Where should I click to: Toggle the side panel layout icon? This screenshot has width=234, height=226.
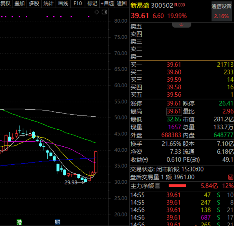104,12
